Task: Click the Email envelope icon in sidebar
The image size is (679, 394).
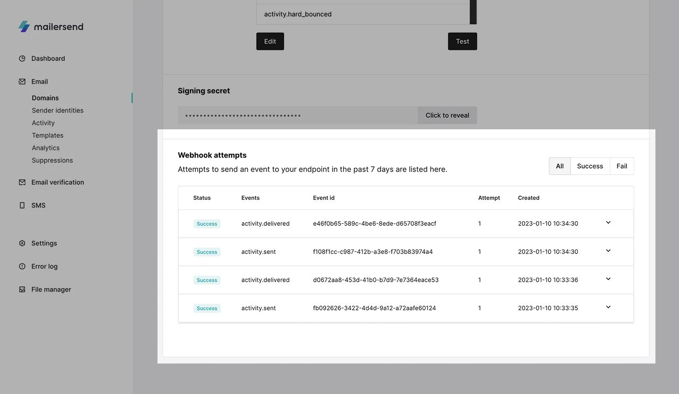Action: point(22,82)
